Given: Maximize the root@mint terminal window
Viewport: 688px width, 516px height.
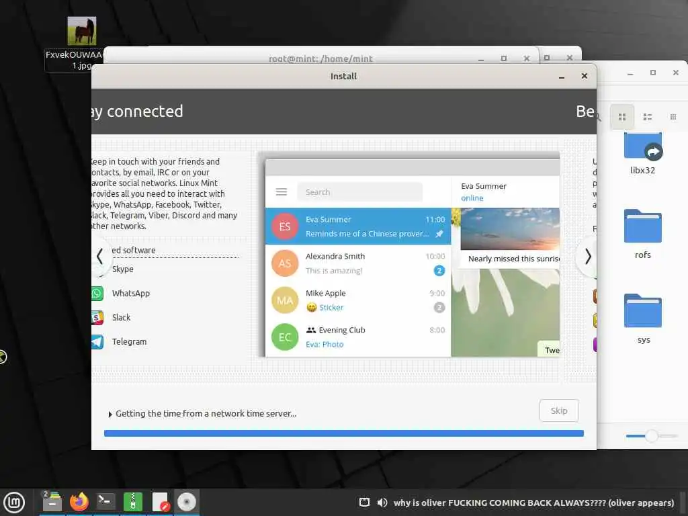Looking at the screenshot, I should tap(504, 58).
